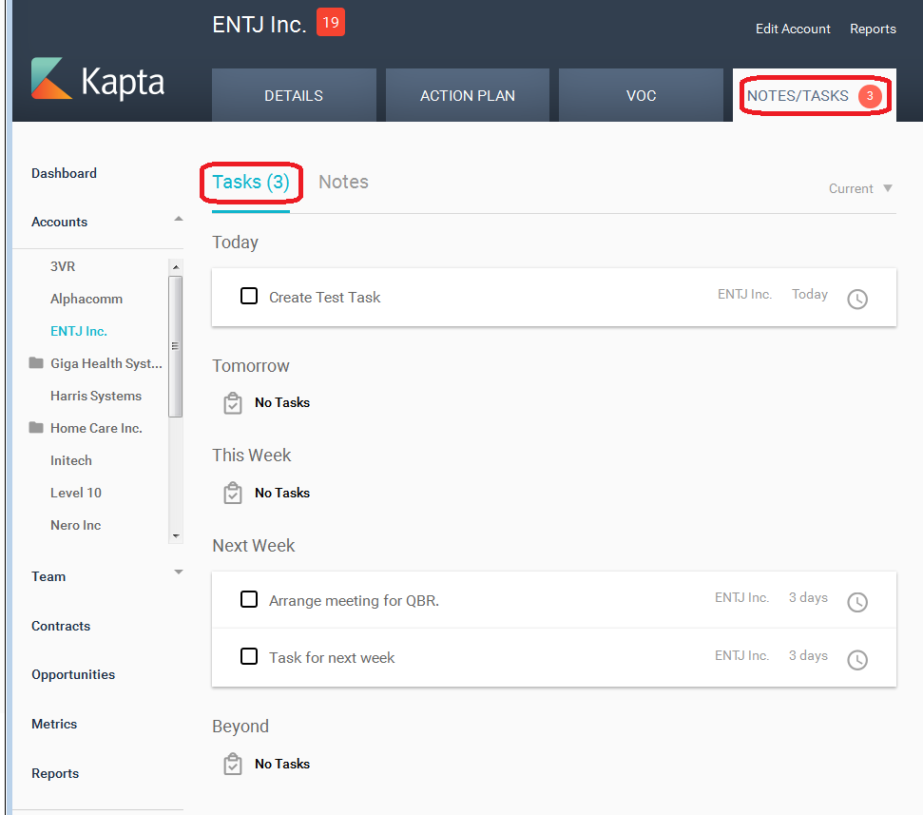
Task: Open Reports in the left sidebar
Action: click(55, 773)
